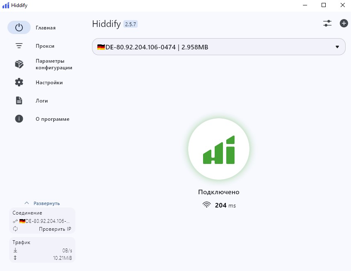Minimize the Hiddify window
This screenshot has width=351, height=271.
point(305,5)
